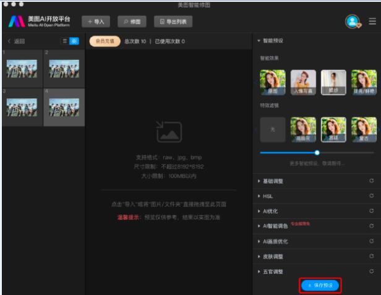
Task: Click the Meitu AI Open Platform logo
Action: (x=40, y=22)
